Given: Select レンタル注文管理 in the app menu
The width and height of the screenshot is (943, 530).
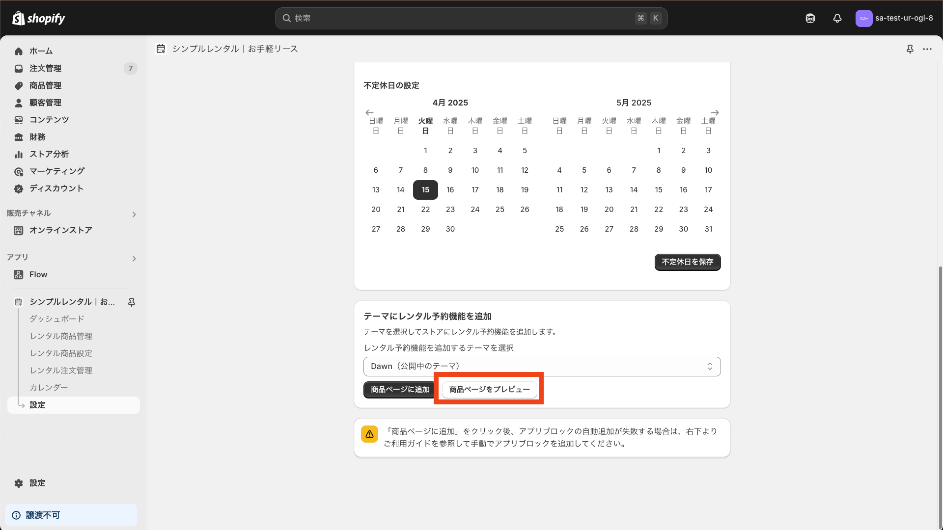Looking at the screenshot, I should (x=60, y=370).
